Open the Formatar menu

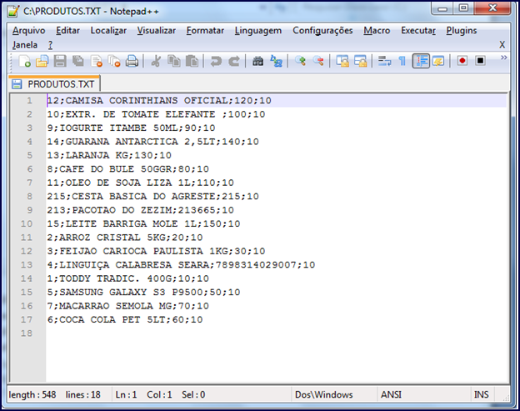pos(205,31)
